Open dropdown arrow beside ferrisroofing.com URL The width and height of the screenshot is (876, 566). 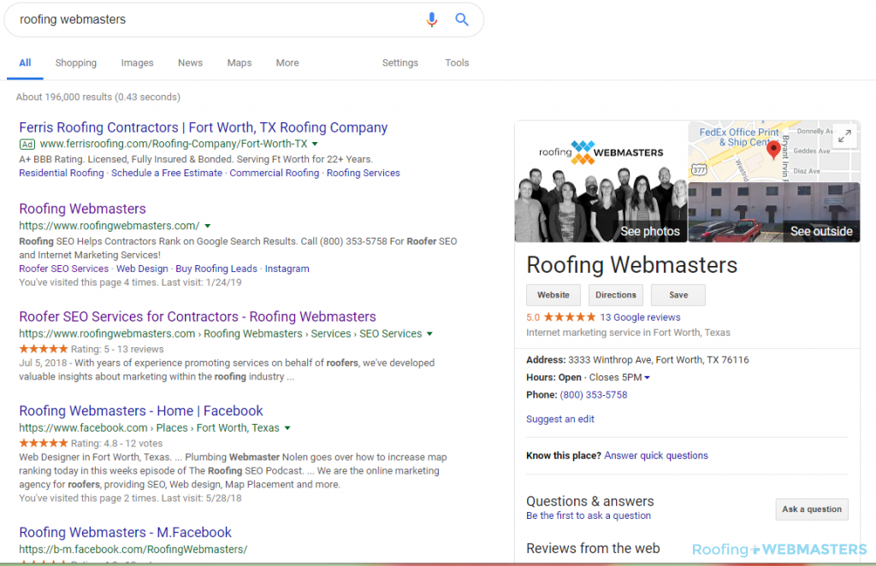click(315, 144)
